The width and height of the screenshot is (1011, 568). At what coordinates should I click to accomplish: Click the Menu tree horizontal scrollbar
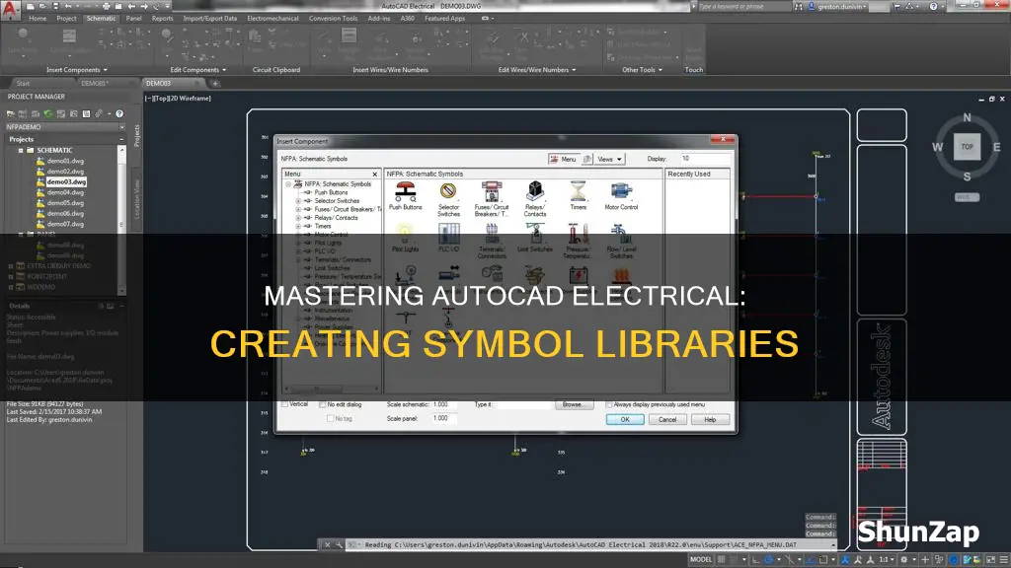click(332, 389)
